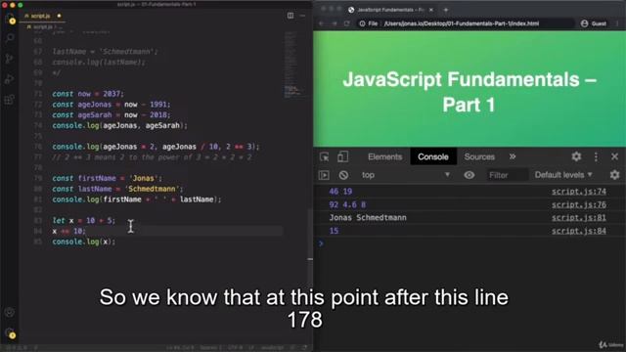This screenshot has width=626, height=352.
Task: Switch to the Sources tab in DevTools
Action: 479,156
